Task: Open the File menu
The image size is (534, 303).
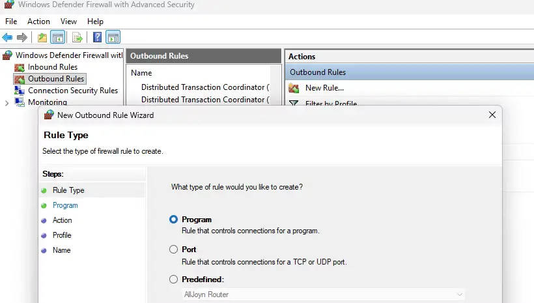Action: point(11,22)
